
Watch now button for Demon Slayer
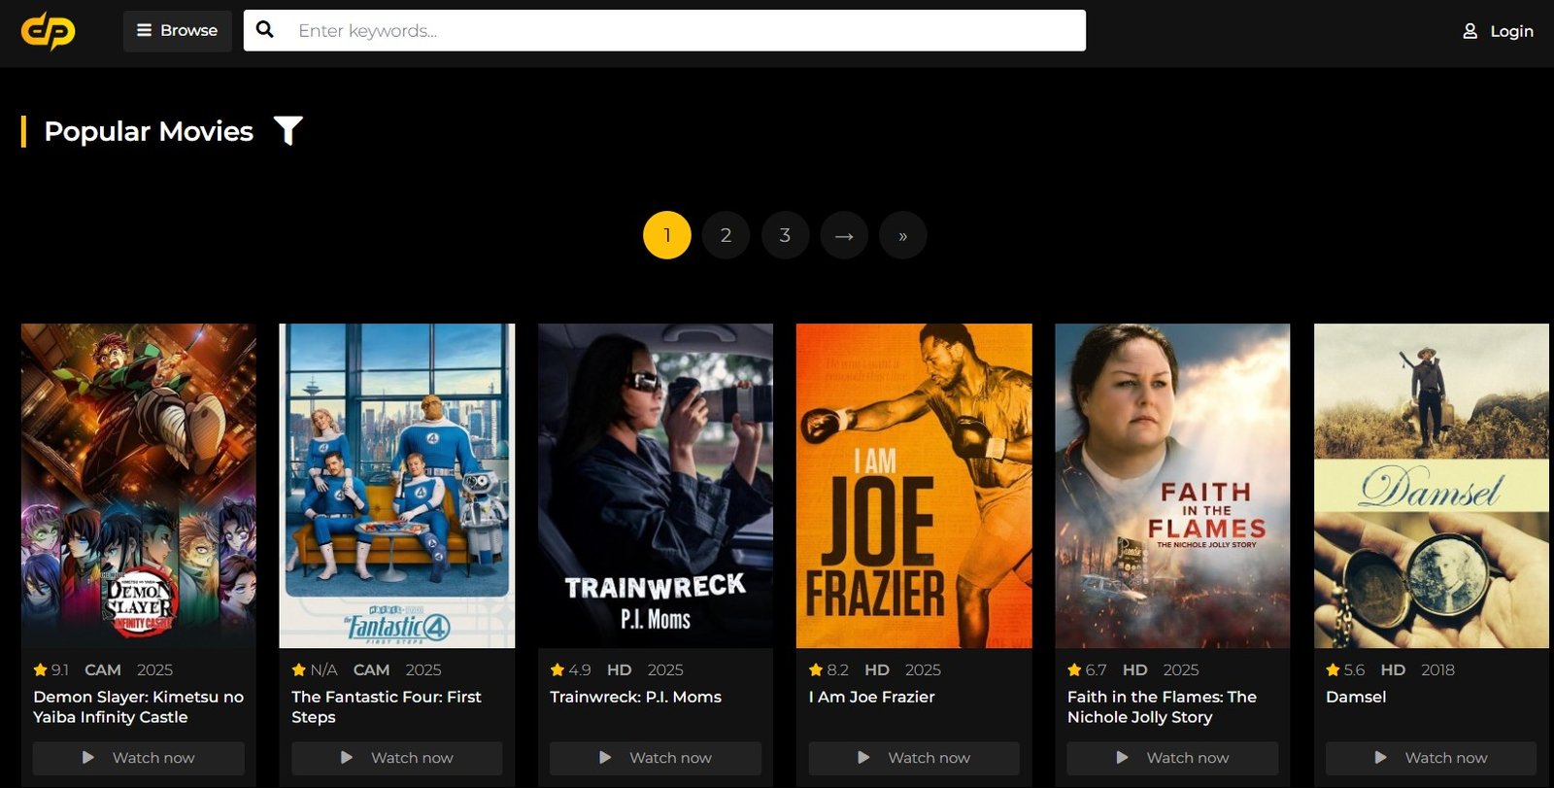click(x=139, y=758)
